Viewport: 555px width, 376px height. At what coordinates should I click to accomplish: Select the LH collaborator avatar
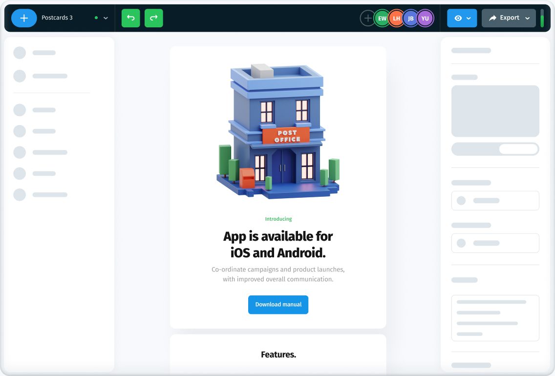click(x=396, y=19)
